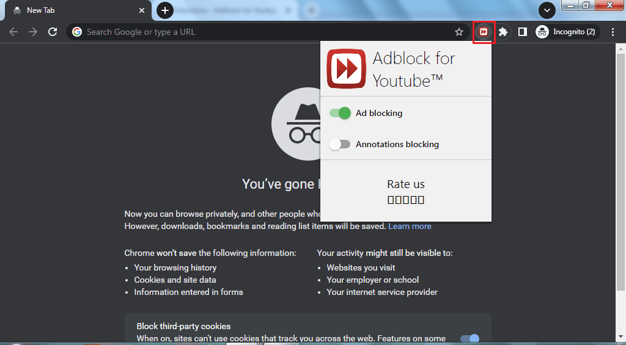Reload the page
The image size is (626, 345).
click(53, 32)
